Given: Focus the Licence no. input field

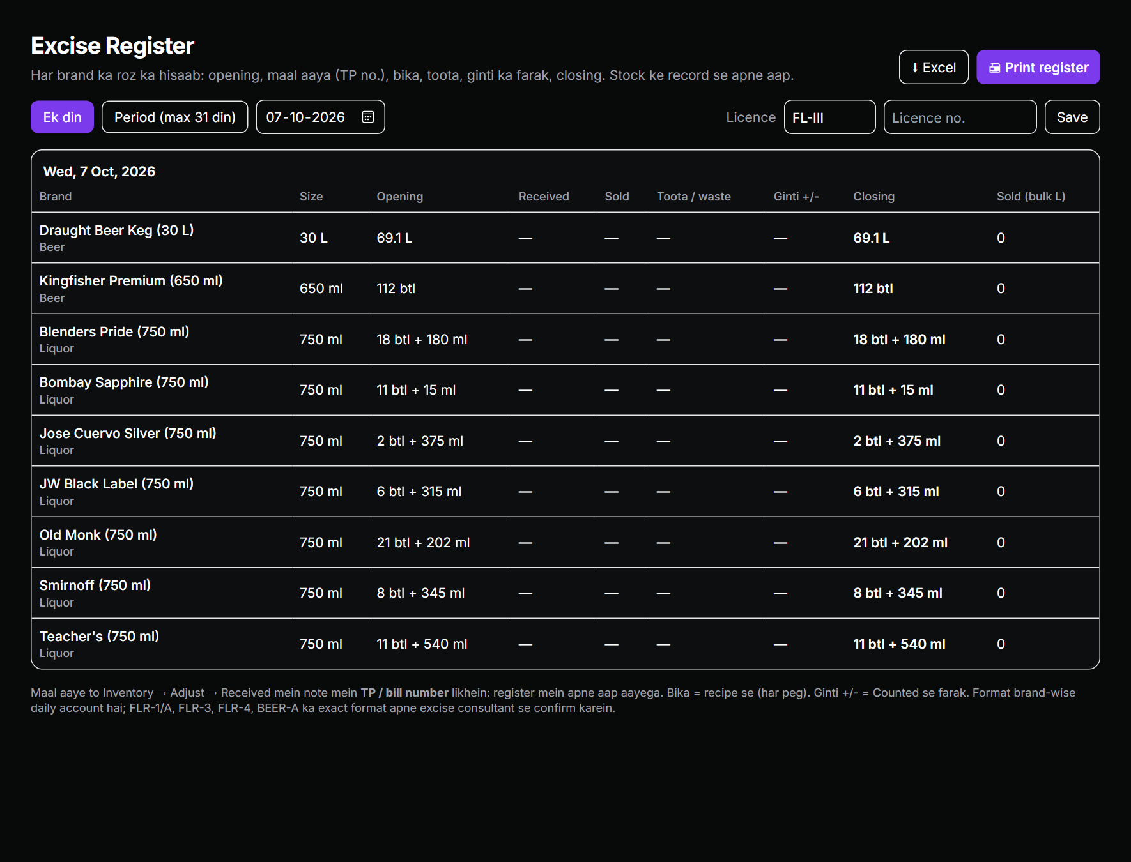Looking at the screenshot, I should coord(960,117).
